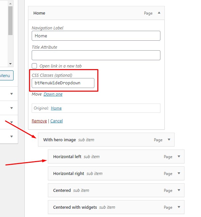This screenshot has width=201, height=217.
Task: Select the Horizontal right menu item bar
Action: [x=116, y=173]
